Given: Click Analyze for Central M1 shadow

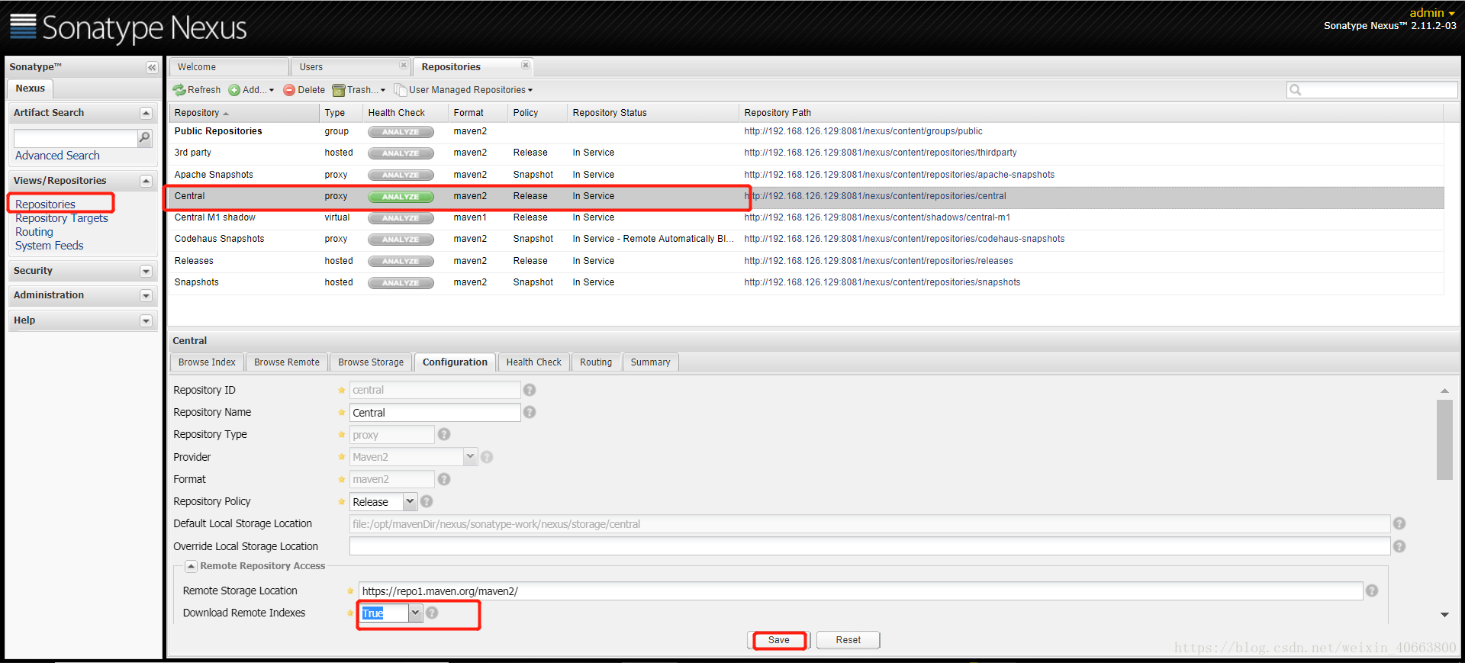Looking at the screenshot, I should (x=401, y=218).
